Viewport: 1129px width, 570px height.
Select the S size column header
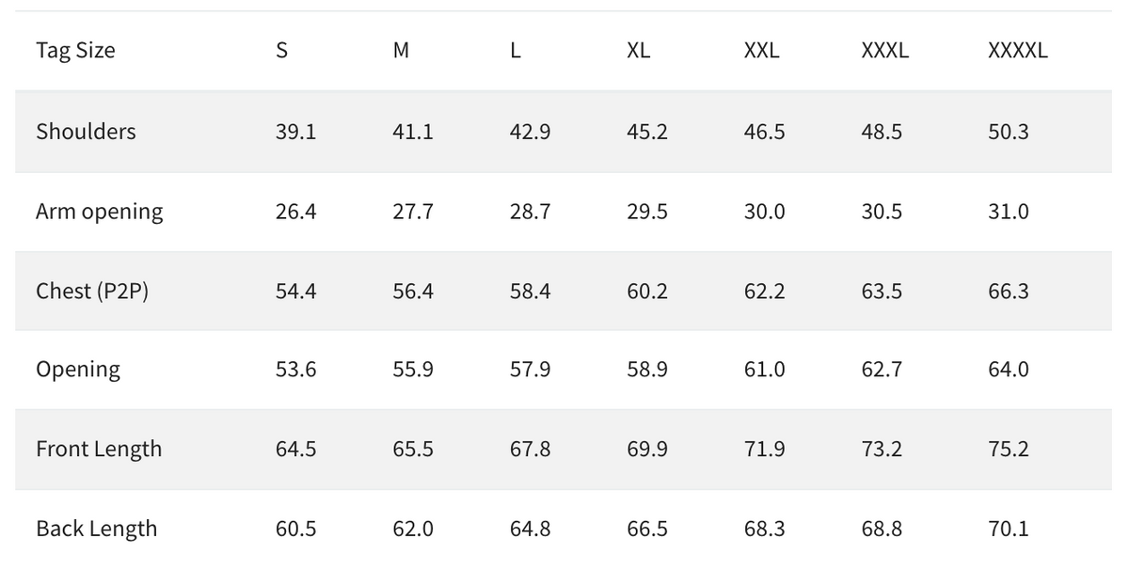coord(281,51)
